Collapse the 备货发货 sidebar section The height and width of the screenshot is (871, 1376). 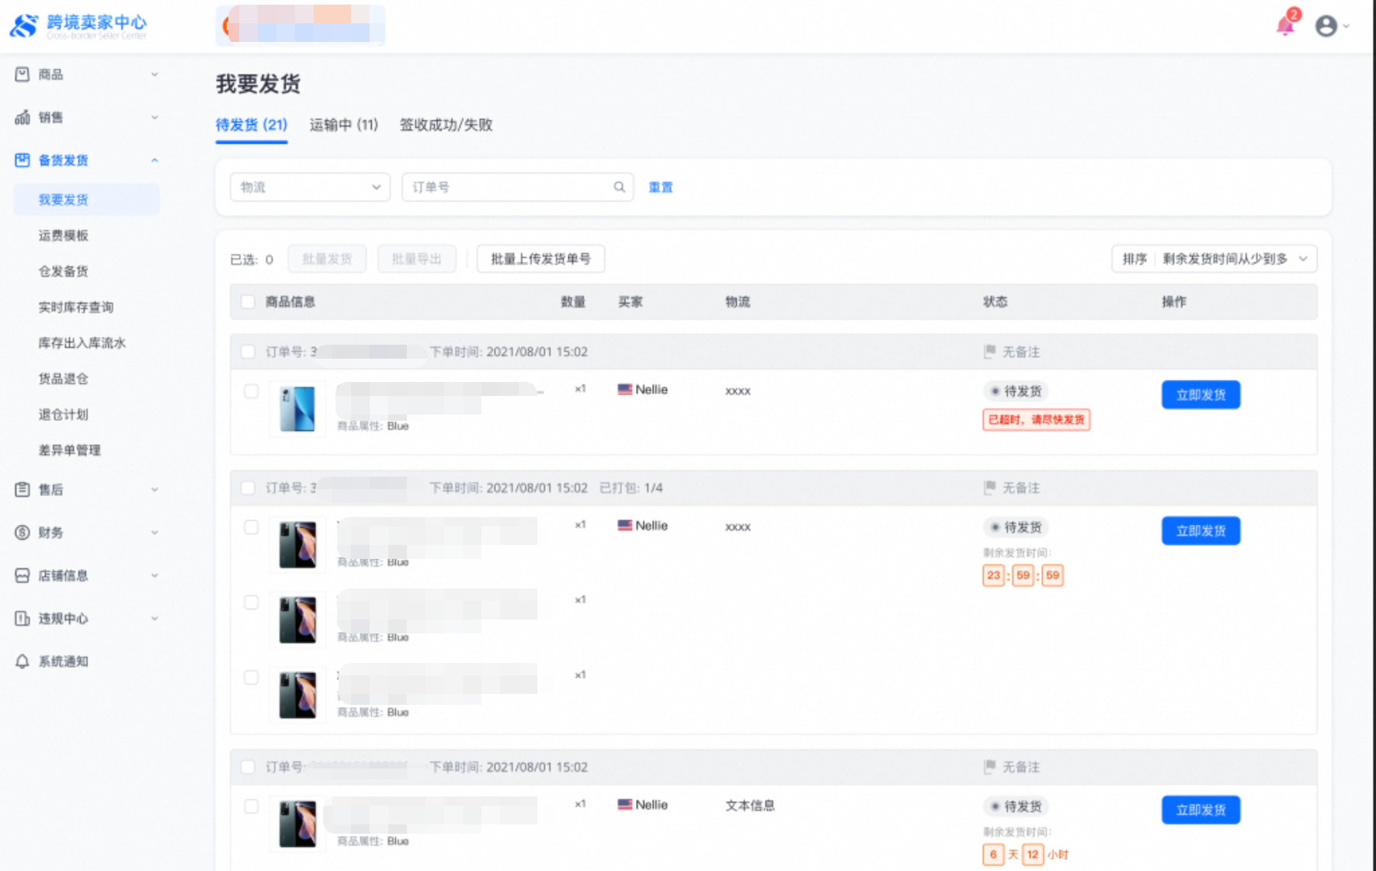[154, 161]
